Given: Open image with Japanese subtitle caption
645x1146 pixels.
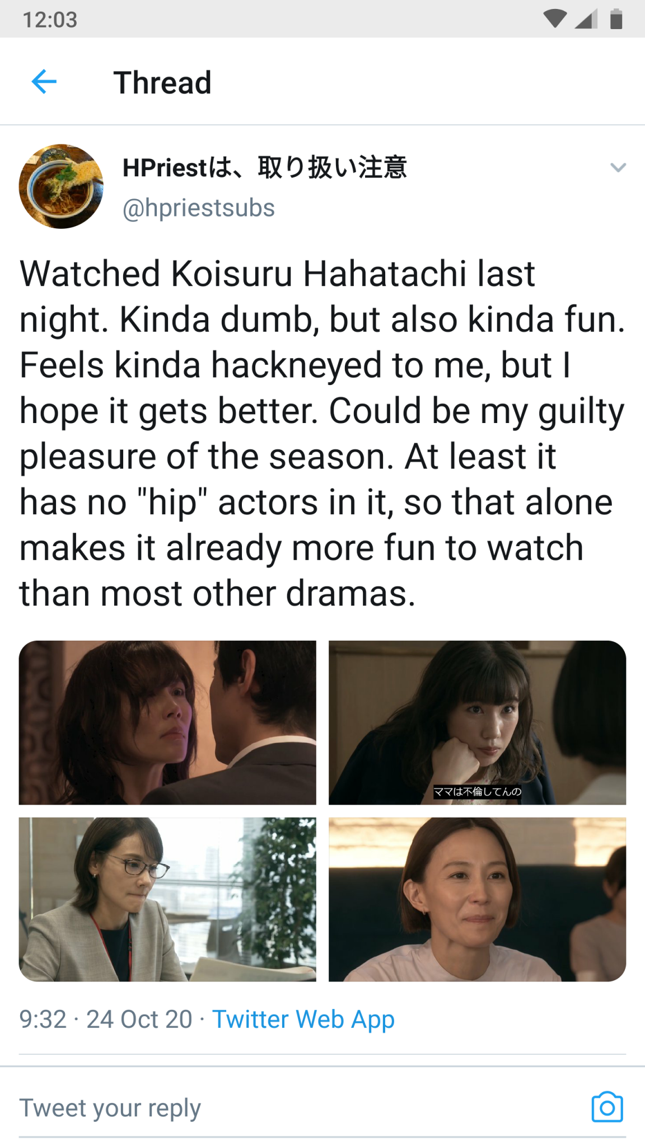Looking at the screenshot, I should click(477, 722).
